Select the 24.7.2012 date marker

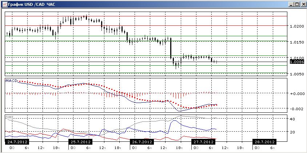(x=17, y=141)
